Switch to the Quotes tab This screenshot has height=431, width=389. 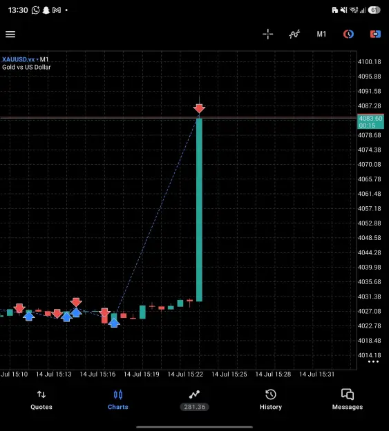point(41,400)
